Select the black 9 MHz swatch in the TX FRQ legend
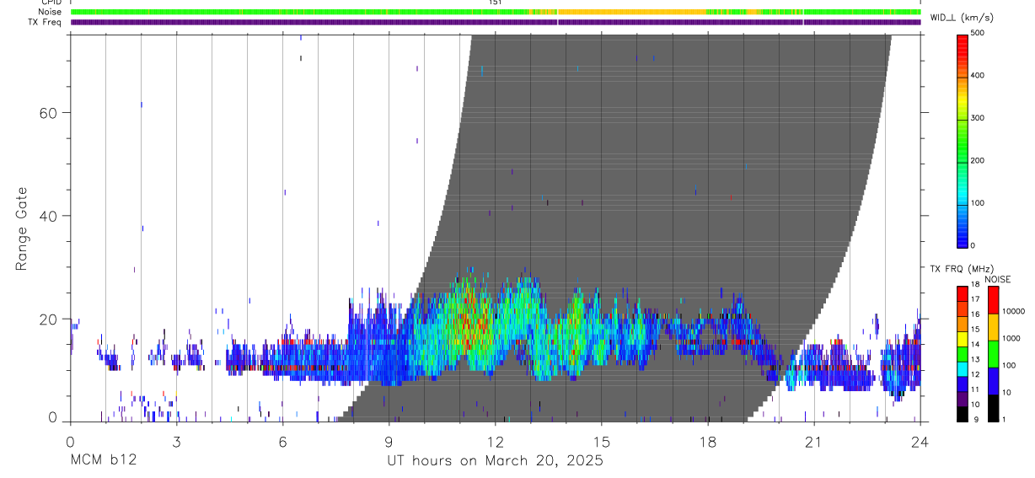Viewport: 1035px width, 478px height. pyautogui.click(x=963, y=415)
